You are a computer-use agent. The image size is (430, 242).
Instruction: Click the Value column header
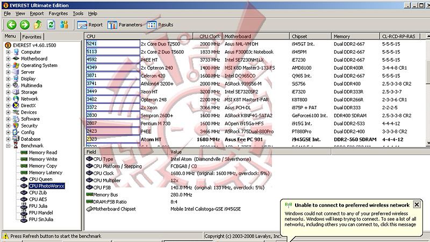[249, 152]
